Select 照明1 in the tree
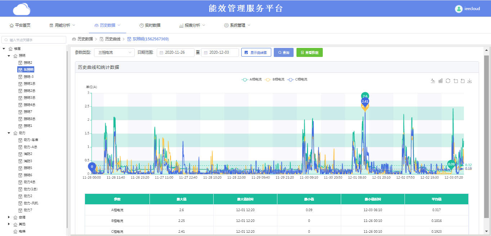Screen dimensions: 491x236 click(x=28, y=126)
